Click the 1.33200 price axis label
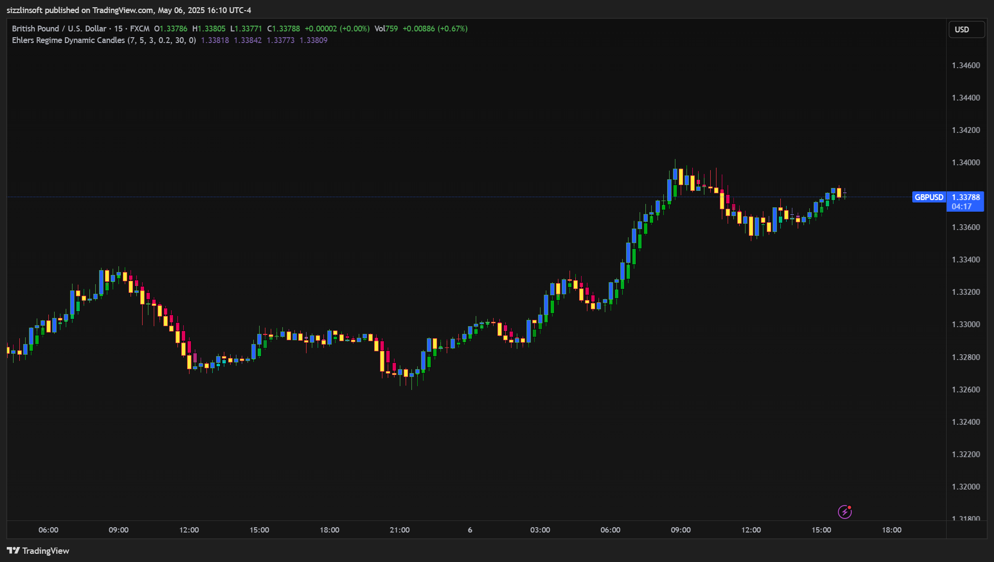This screenshot has height=562, width=994. pos(966,292)
